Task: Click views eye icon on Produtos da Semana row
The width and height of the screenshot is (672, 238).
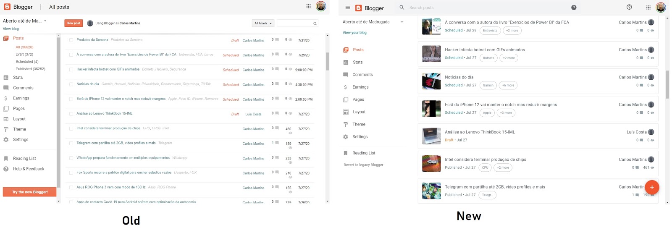Action: [x=290, y=39]
